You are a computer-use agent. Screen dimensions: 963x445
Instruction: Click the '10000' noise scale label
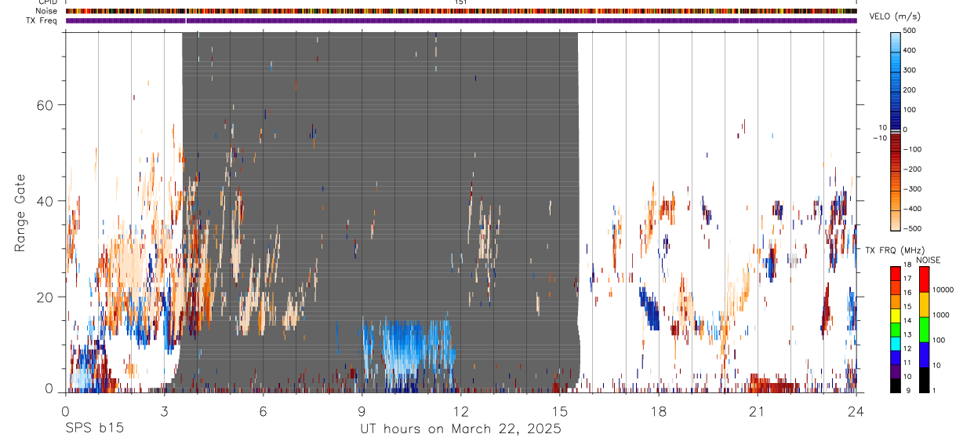coord(943,290)
